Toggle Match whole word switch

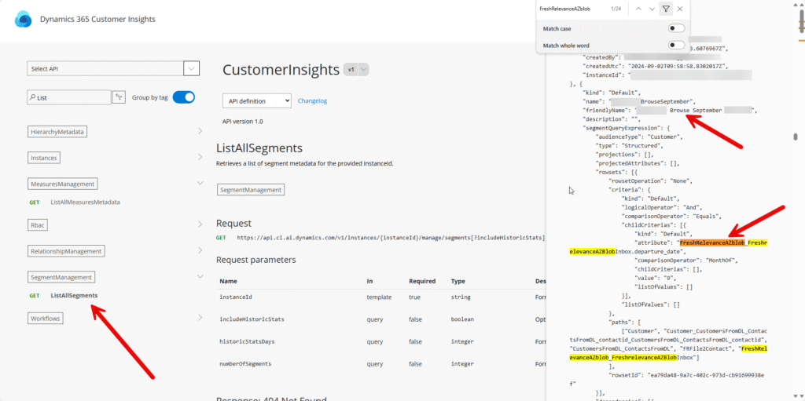[677, 46]
